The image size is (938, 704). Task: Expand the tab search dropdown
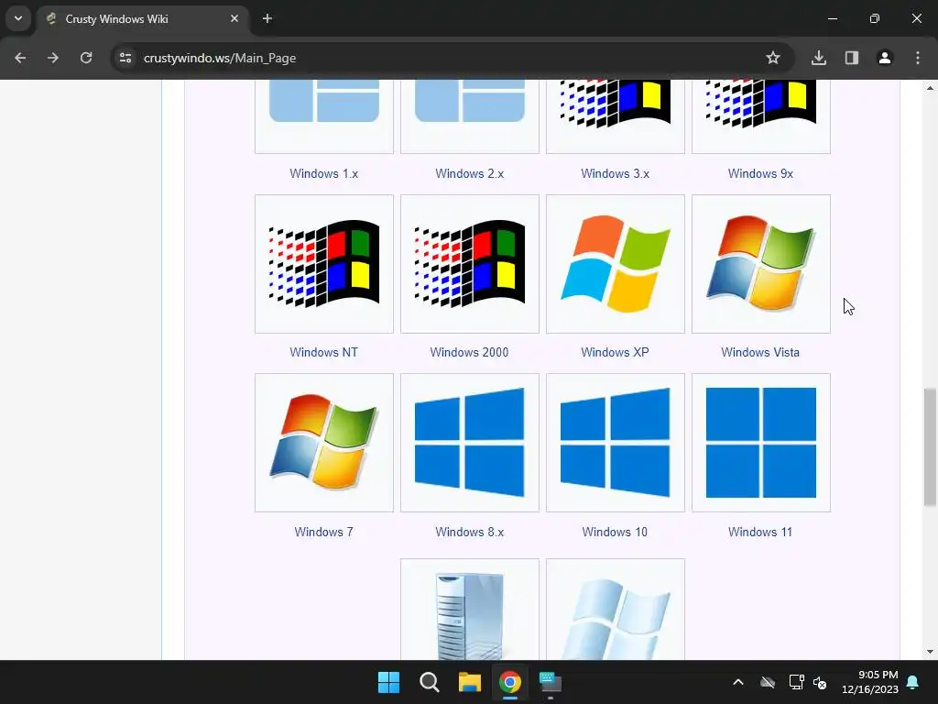(18, 18)
